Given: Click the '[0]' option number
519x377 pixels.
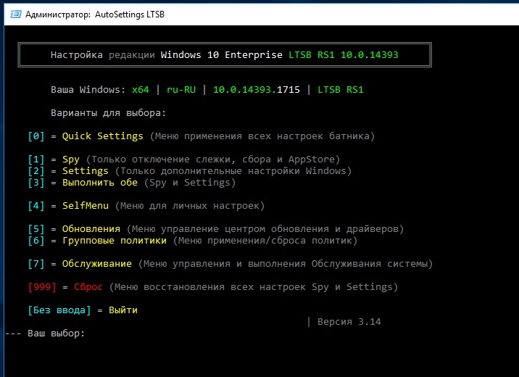Looking at the screenshot, I should pyautogui.click(x=36, y=136).
